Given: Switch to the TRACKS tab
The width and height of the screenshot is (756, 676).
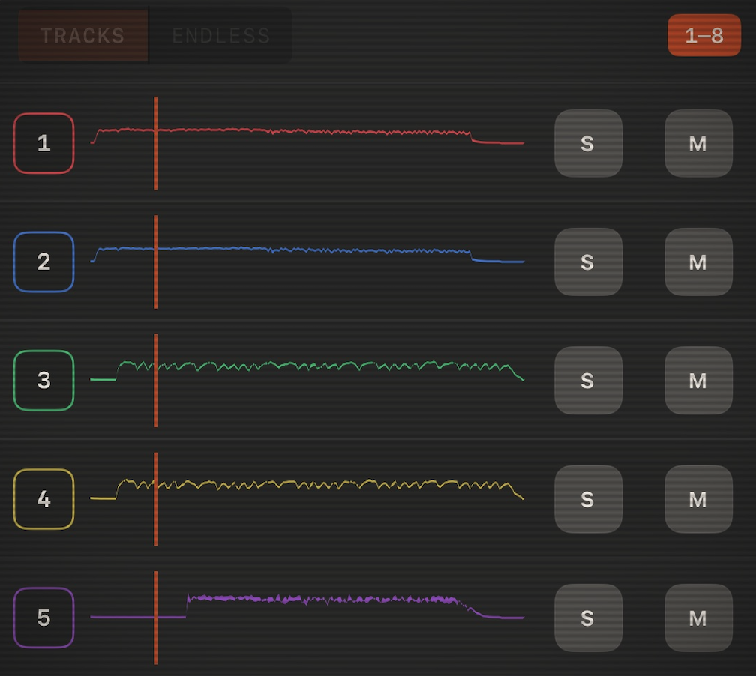Looking at the screenshot, I should click(x=83, y=36).
